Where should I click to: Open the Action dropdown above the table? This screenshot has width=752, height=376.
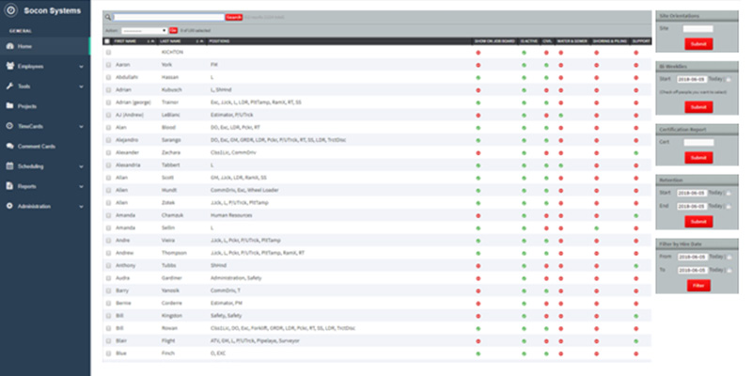pyautogui.click(x=143, y=30)
